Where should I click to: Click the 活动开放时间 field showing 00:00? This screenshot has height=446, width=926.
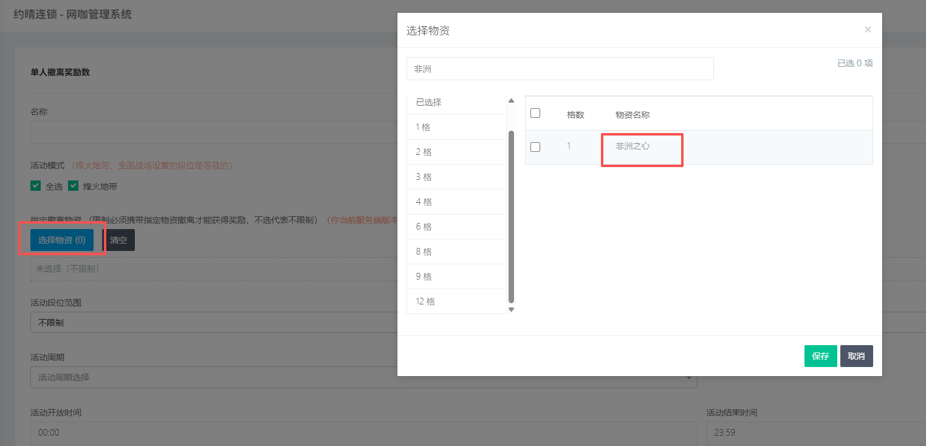(363, 433)
